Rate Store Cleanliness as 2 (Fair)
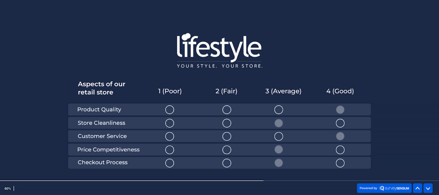The image size is (439, 195). coord(227,123)
